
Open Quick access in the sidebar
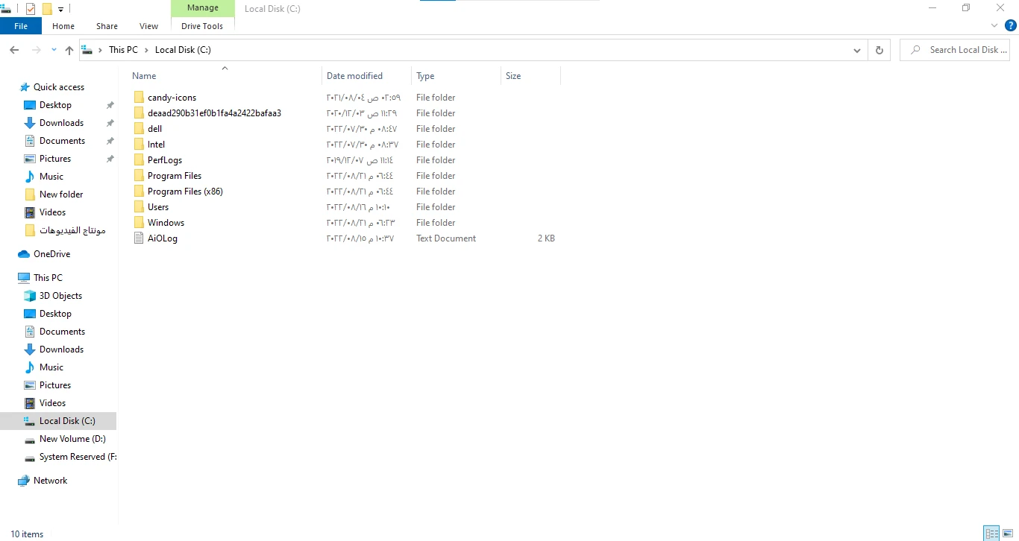coord(59,87)
